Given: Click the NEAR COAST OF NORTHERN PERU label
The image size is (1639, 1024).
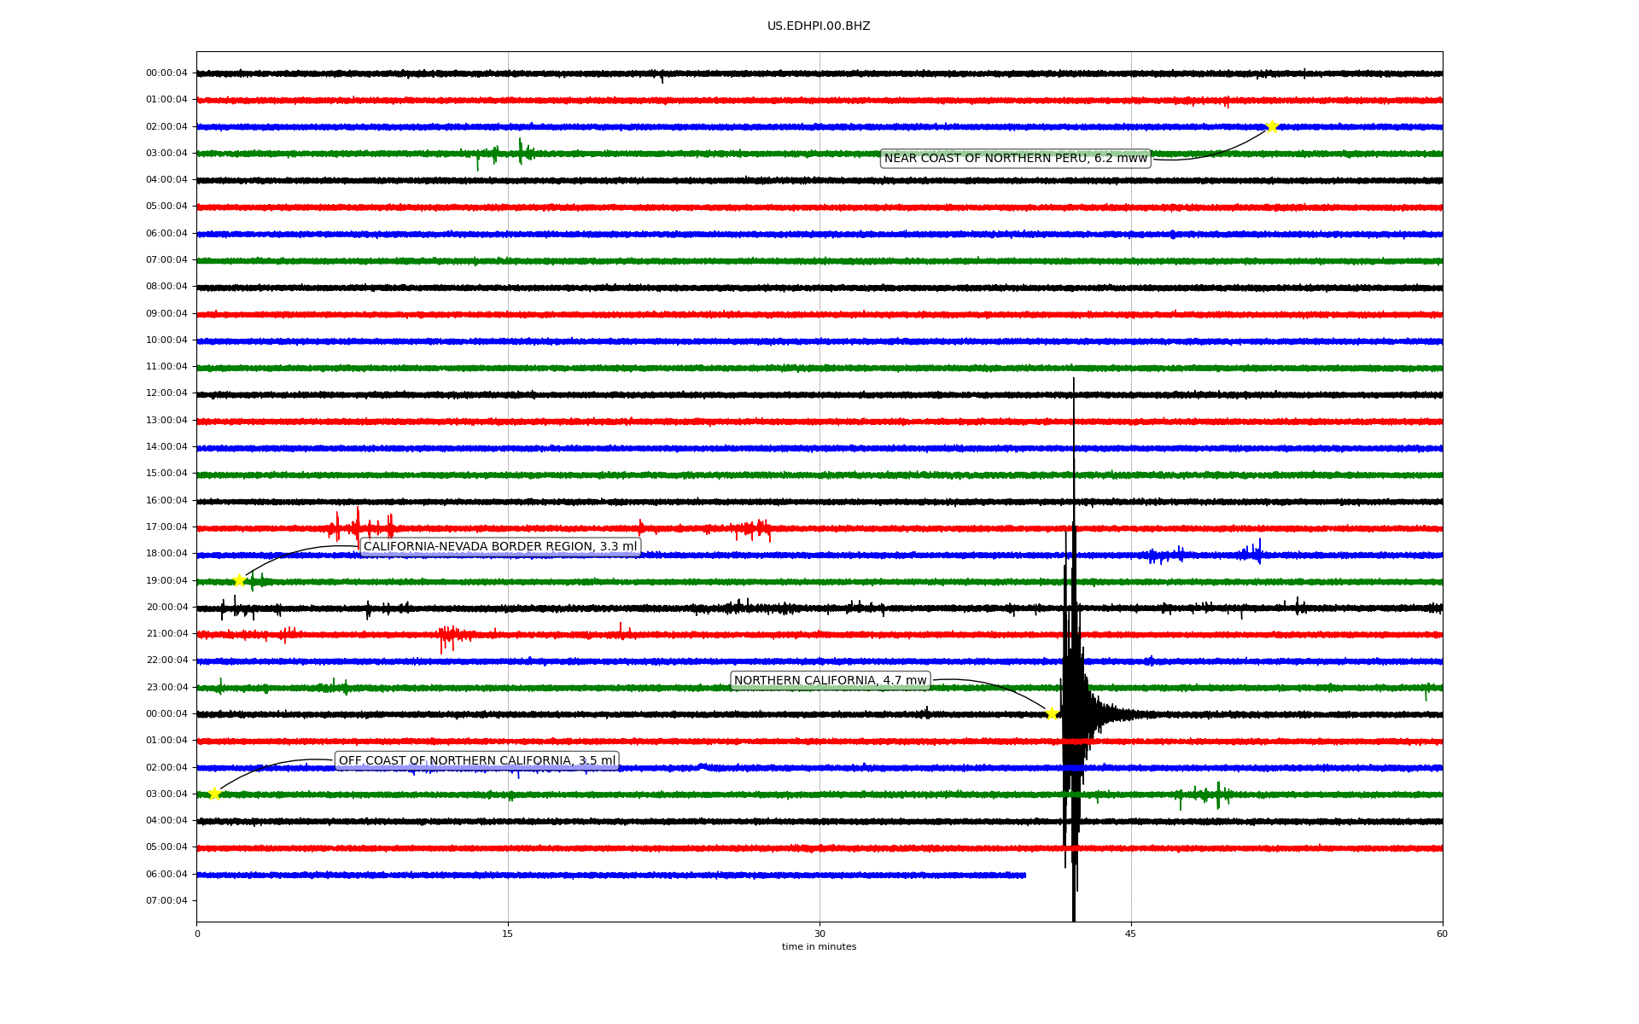Looking at the screenshot, I should click(x=1015, y=159).
